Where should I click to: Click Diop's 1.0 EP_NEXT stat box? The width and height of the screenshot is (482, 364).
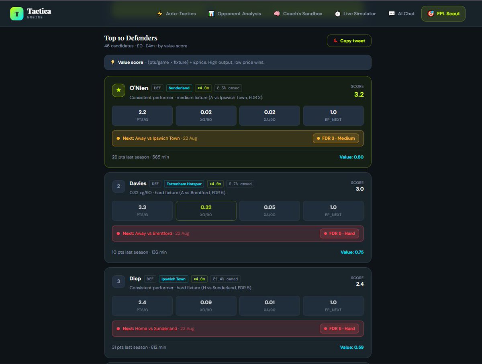click(333, 306)
